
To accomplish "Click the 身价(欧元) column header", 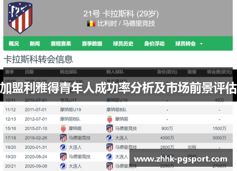I will coord(167,72).
